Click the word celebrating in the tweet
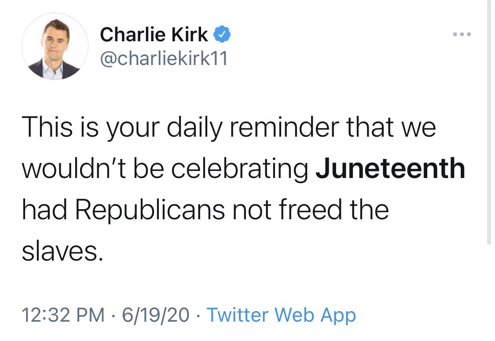The width and height of the screenshot is (495, 341). pyautogui.click(x=240, y=170)
